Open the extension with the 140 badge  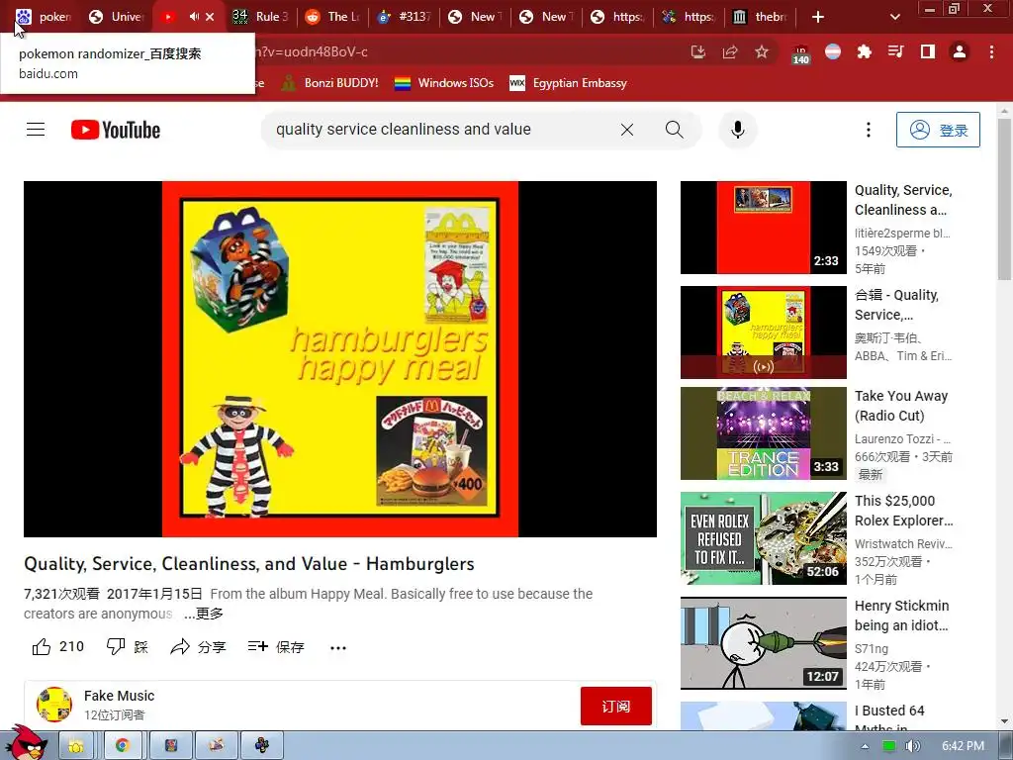800,54
